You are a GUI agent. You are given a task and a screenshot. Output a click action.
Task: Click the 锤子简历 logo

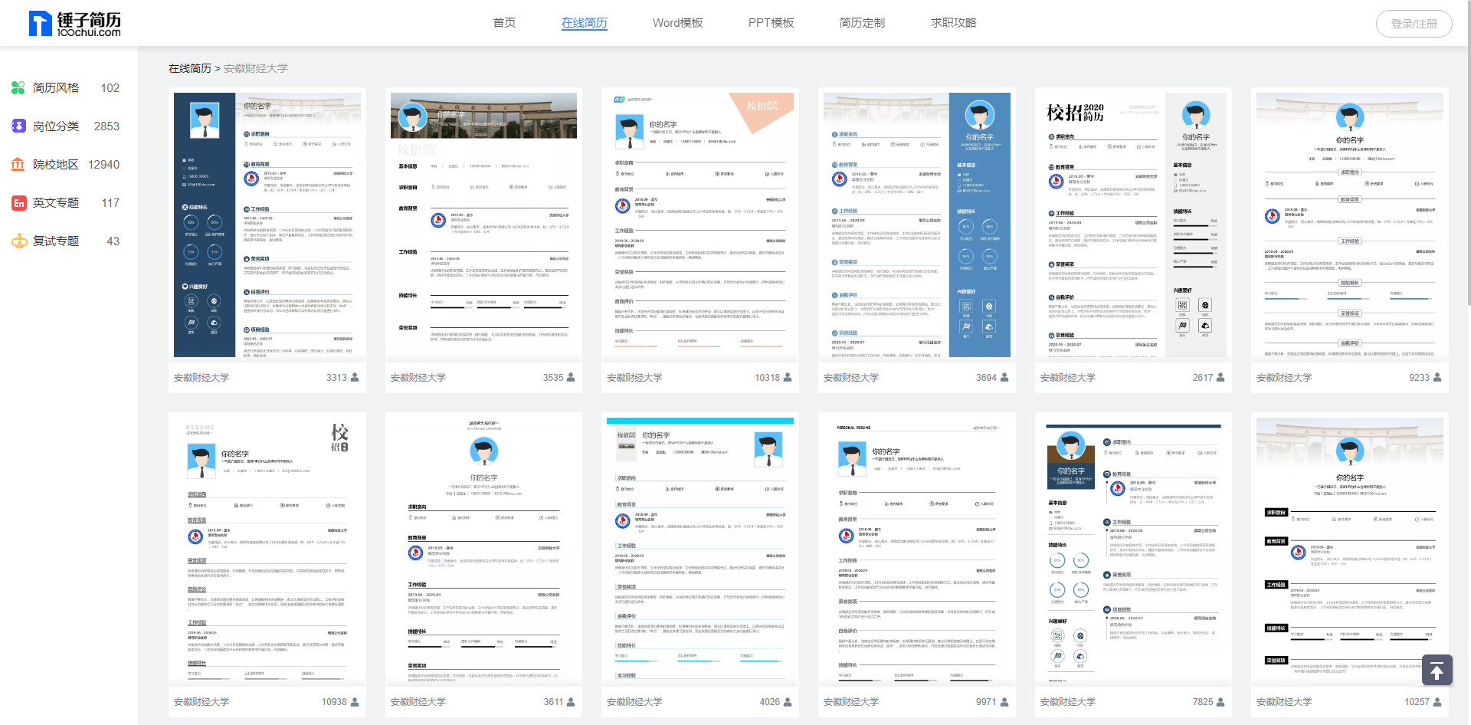[x=74, y=24]
